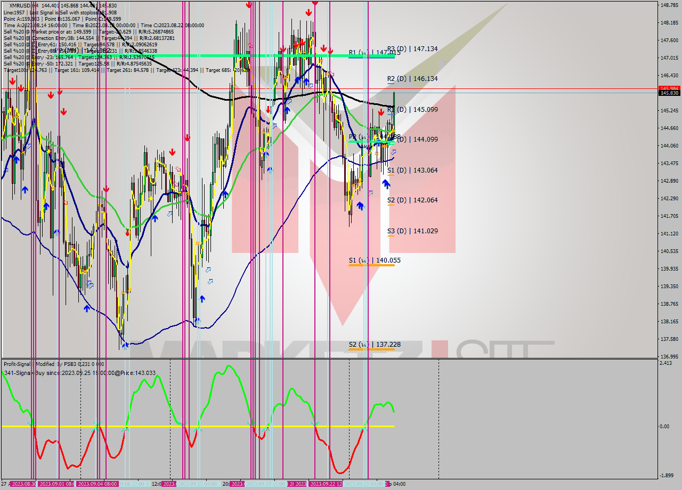The image size is (682, 490).
Task: Click the 2023.09.01 date marker on time axis
Action: [x=56, y=484]
